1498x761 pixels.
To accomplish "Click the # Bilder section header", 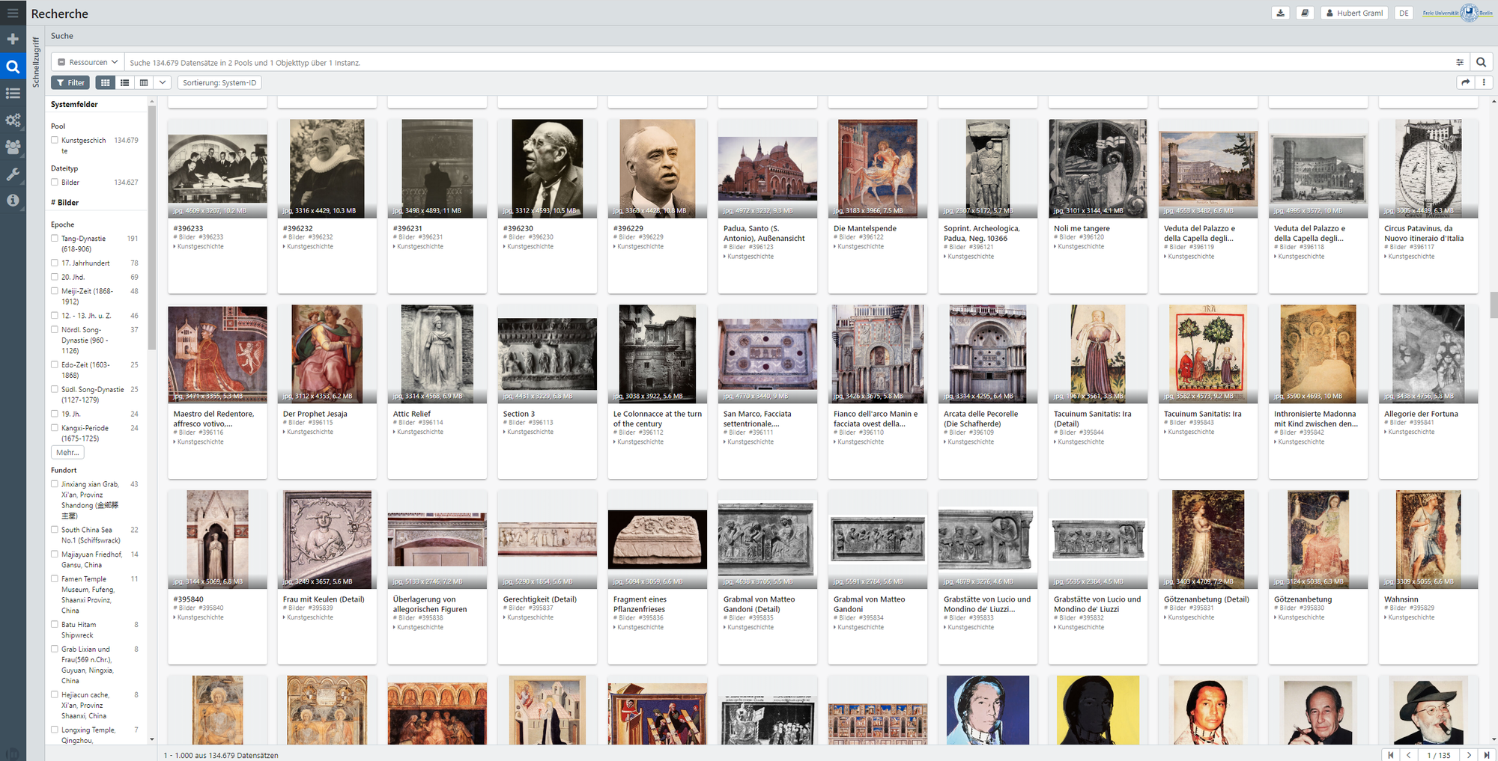I will 64,202.
